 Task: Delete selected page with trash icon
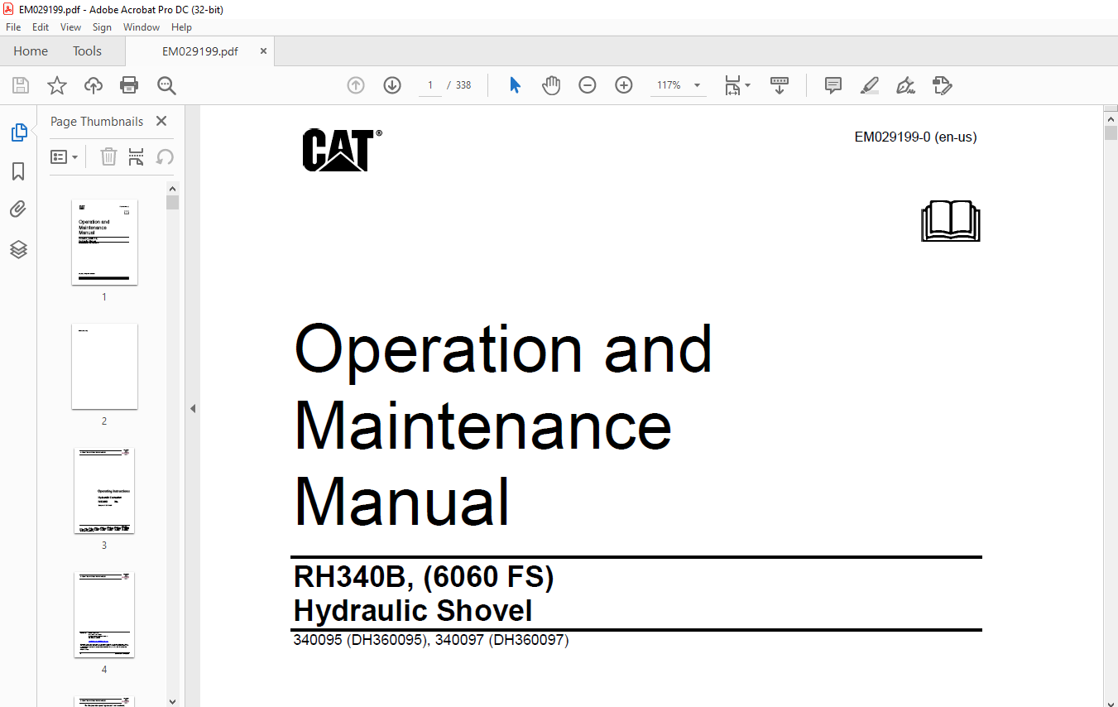(108, 156)
